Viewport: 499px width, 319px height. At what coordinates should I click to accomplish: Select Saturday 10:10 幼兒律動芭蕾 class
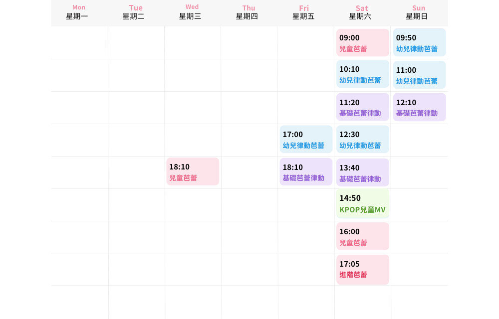click(x=362, y=74)
